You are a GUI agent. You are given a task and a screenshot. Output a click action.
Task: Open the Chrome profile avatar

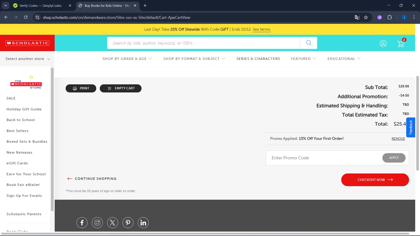click(404, 17)
